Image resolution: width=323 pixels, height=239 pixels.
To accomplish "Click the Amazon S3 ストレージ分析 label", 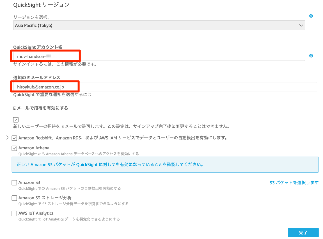I will (x=45, y=198).
